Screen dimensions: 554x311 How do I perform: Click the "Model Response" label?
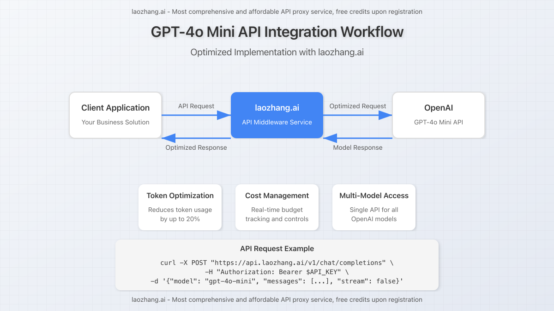(x=358, y=147)
